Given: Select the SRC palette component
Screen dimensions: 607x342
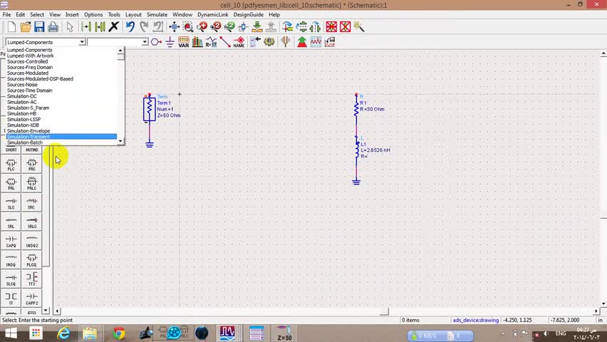Looking at the screenshot, I should pos(32,202).
